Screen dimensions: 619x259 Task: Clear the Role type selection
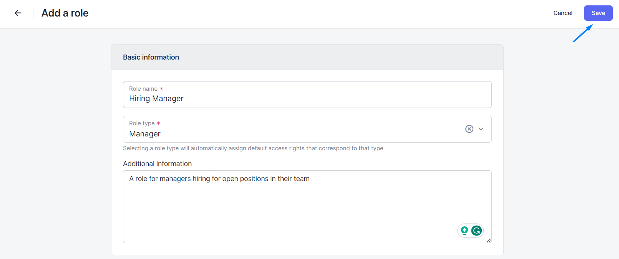click(469, 129)
